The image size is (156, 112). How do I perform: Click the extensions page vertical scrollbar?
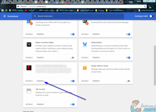coord(155,66)
